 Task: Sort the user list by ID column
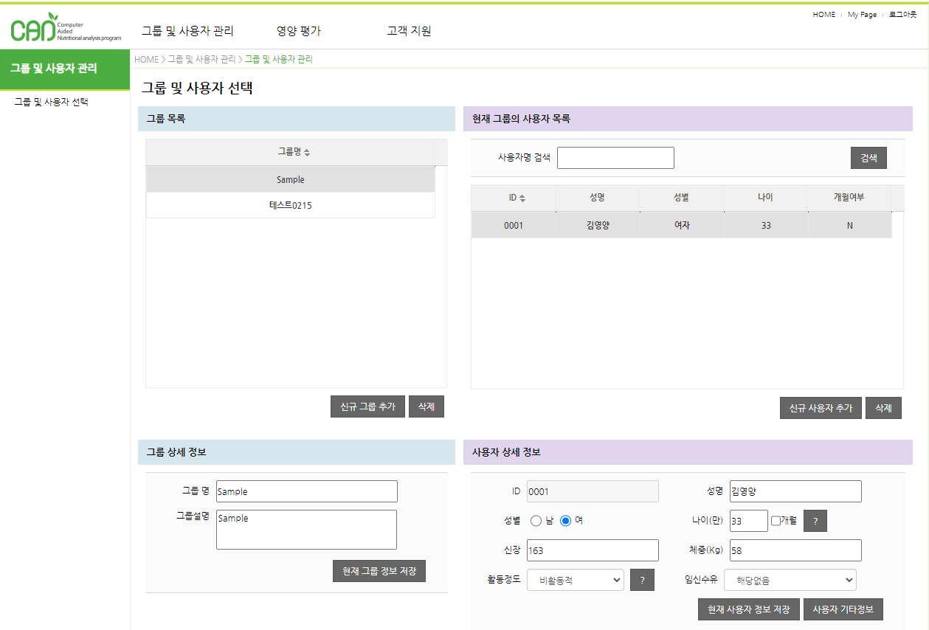pyautogui.click(x=517, y=198)
